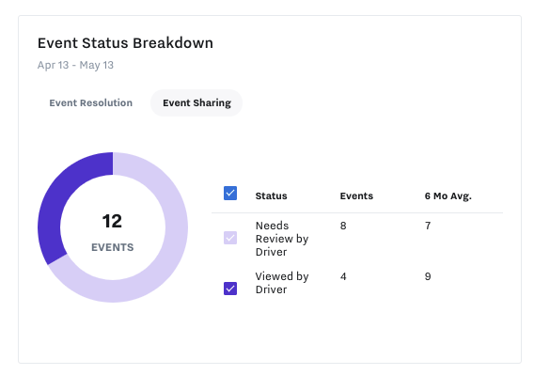Click the 6 month average value 9
The image size is (534, 375).
(x=428, y=276)
